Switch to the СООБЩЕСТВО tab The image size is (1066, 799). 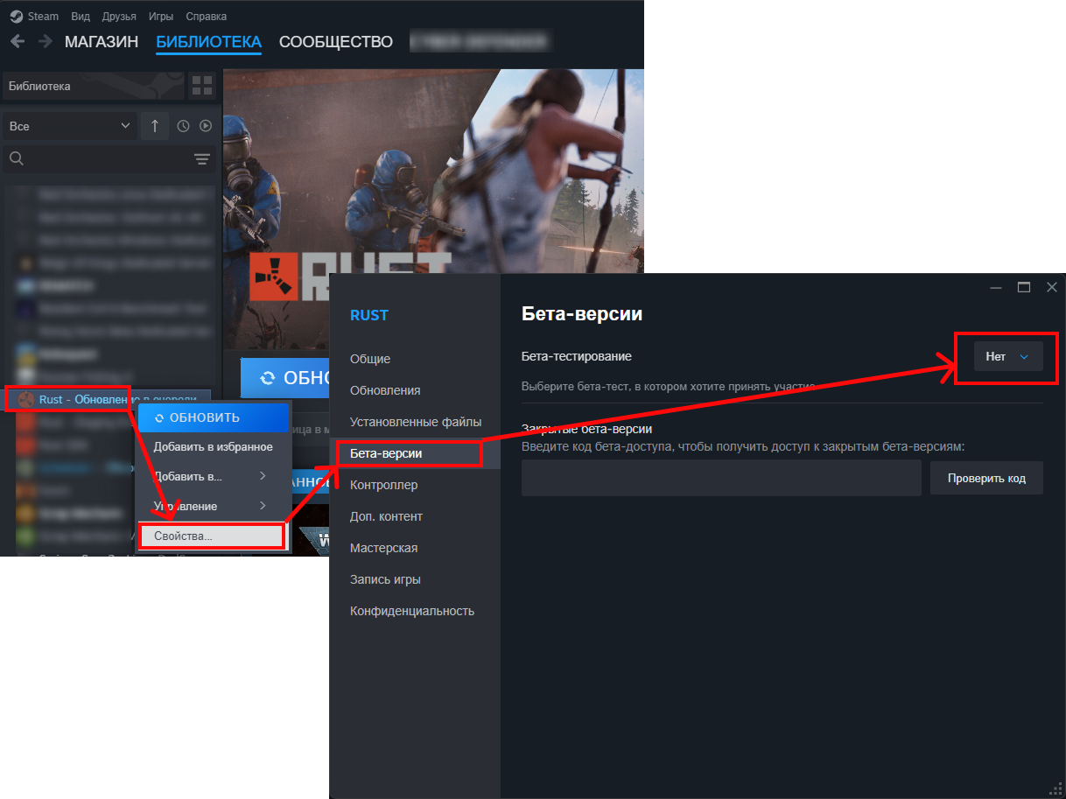[x=336, y=41]
